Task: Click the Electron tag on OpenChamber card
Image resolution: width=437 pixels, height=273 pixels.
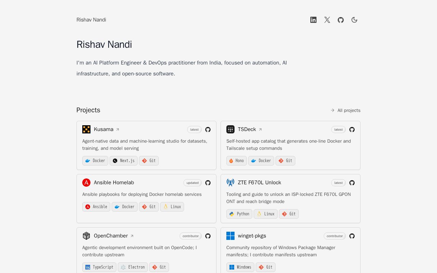Action: [x=133, y=267]
